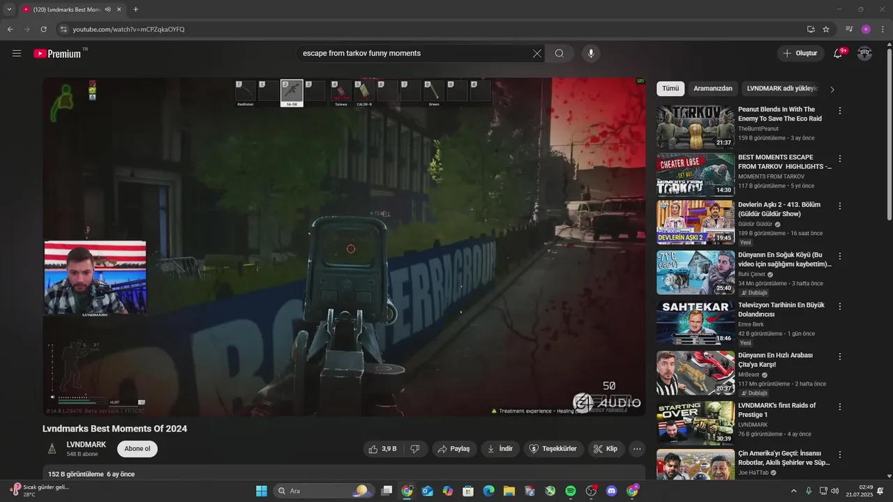Screen dimensions: 893x502
Task: Open weather widget Sıcak günler geli...
Action: coord(40,491)
